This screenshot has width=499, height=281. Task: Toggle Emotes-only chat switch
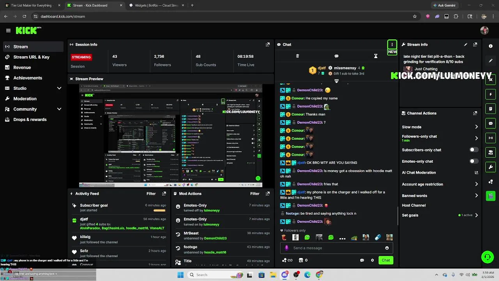(x=474, y=161)
